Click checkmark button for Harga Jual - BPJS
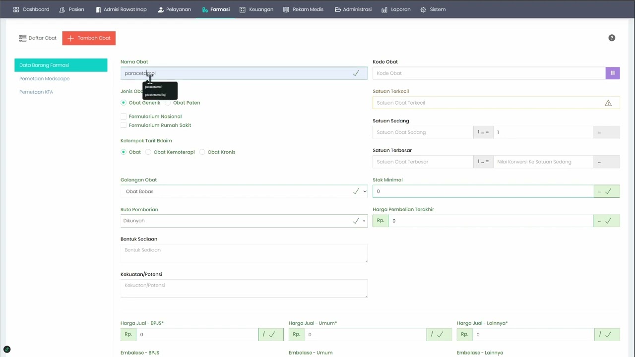The height and width of the screenshot is (357, 635). [271, 334]
